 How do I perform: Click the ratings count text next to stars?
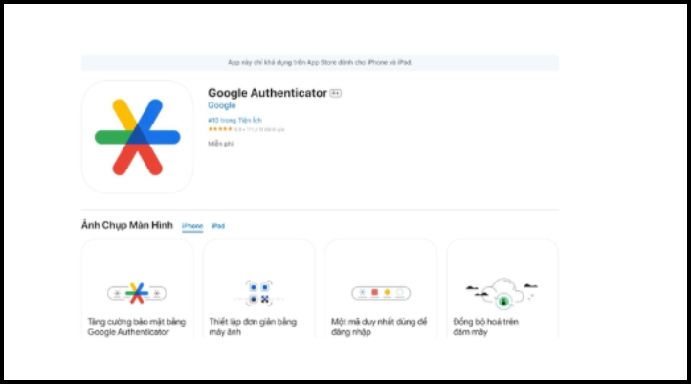pyautogui.click(x=259, y=129)
